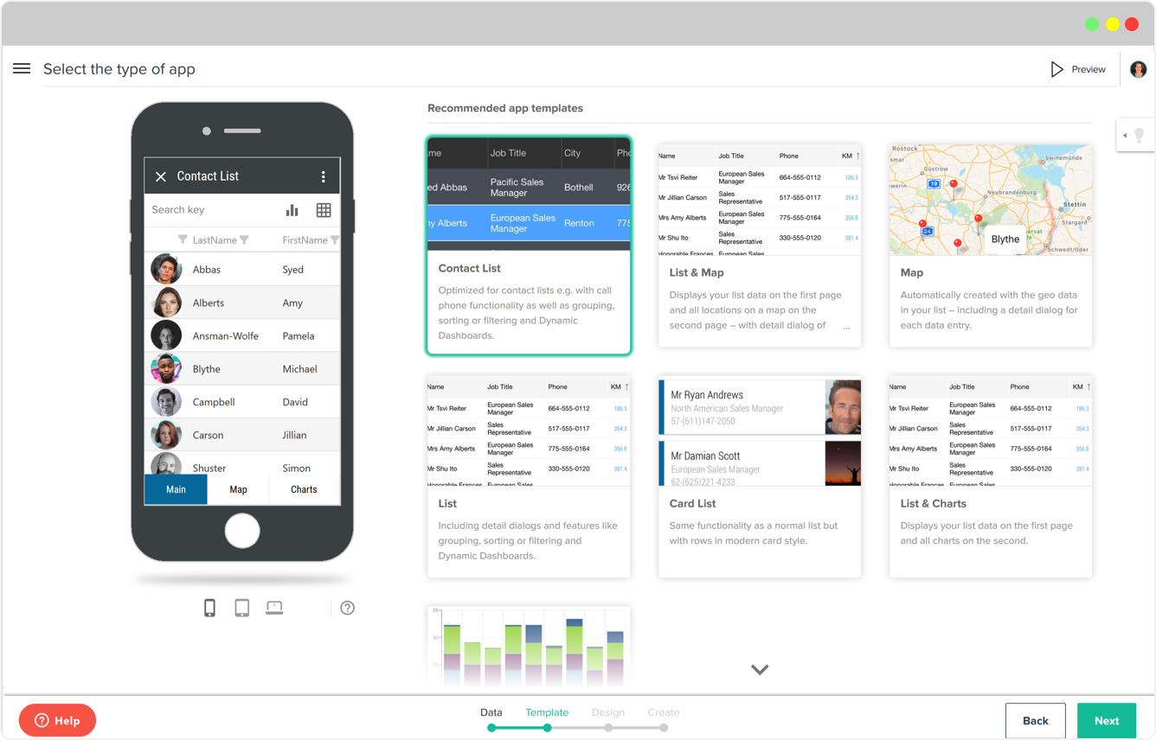
Task: Click the Create progress dot
Action: pyautogui.click(x=664, y=728)
